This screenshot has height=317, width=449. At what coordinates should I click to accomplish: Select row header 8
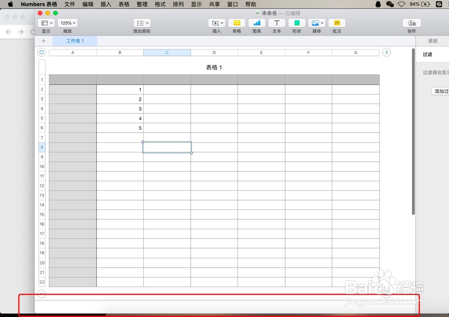[x=42, y=147]
